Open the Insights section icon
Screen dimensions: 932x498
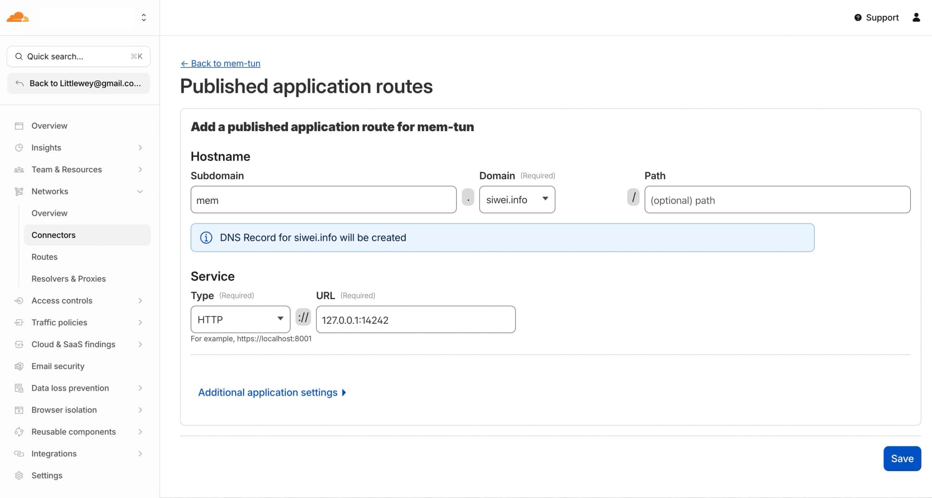(x=19, y=147)
